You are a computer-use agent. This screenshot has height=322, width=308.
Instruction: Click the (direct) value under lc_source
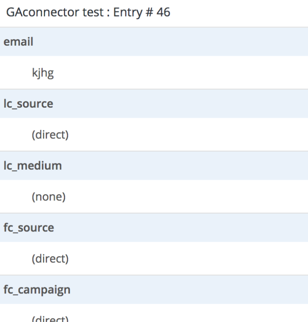(50, 135)
